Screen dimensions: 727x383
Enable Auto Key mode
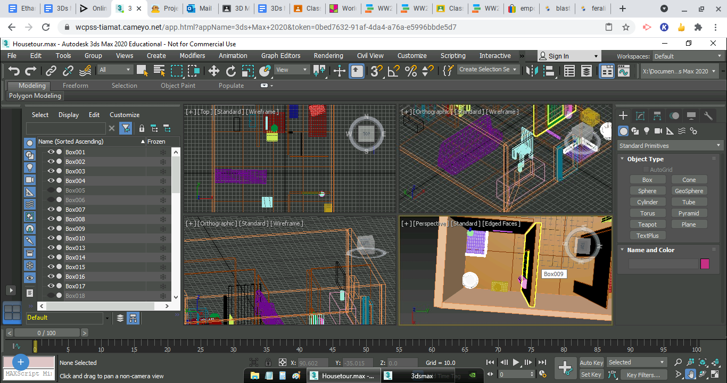click(591, 363)
